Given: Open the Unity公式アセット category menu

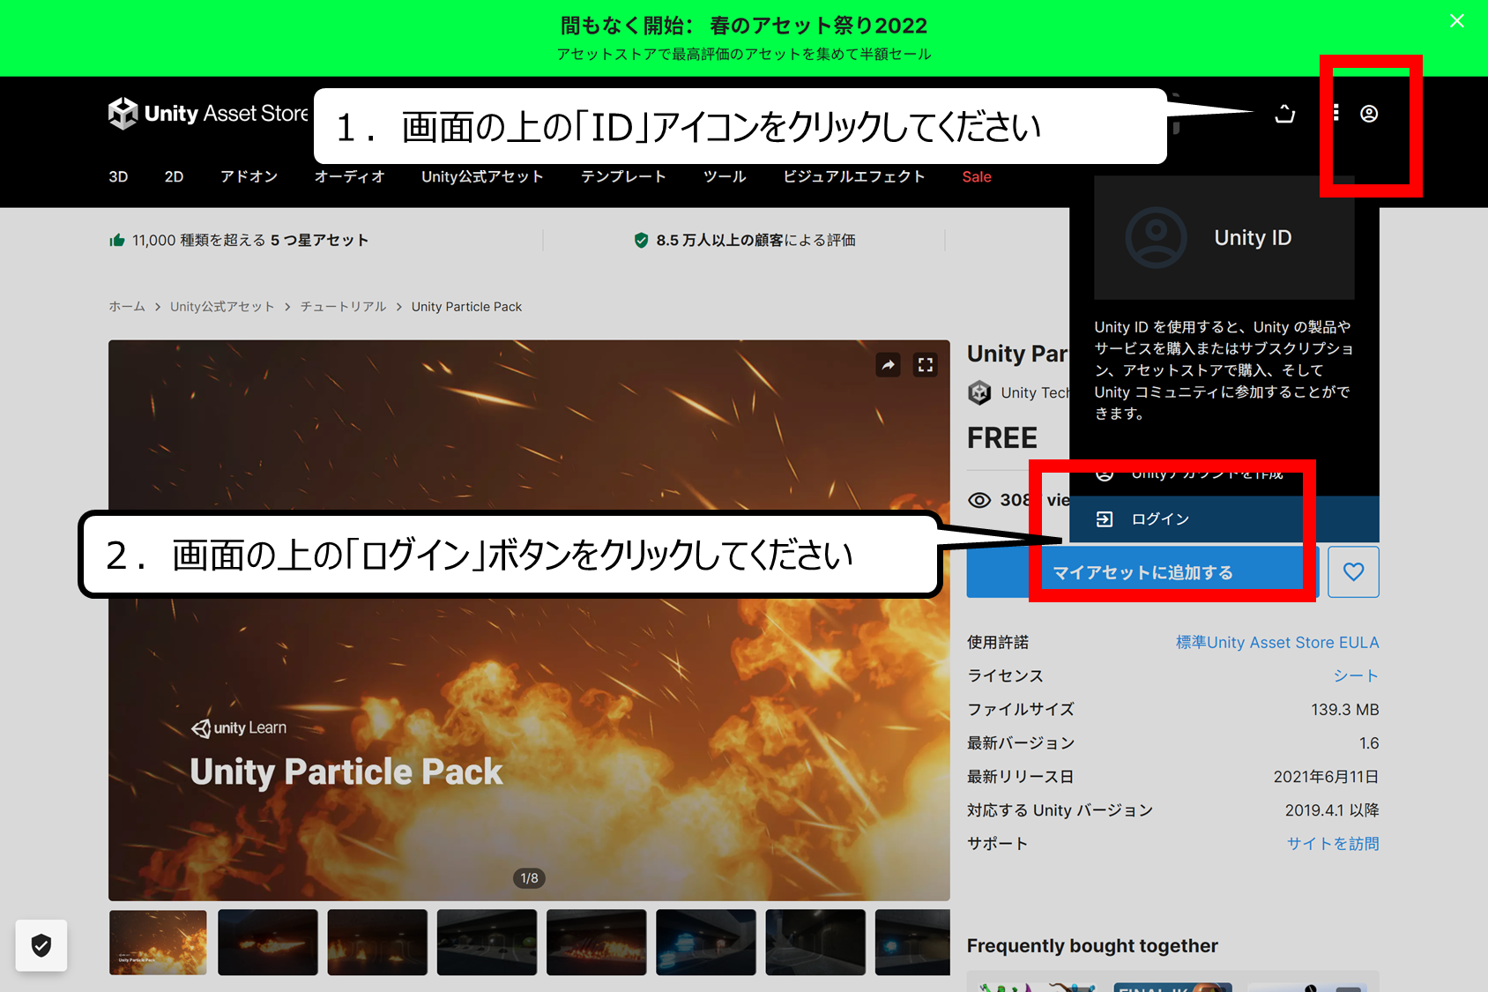Looking at the screenshot, I should (x=482, y=176).
